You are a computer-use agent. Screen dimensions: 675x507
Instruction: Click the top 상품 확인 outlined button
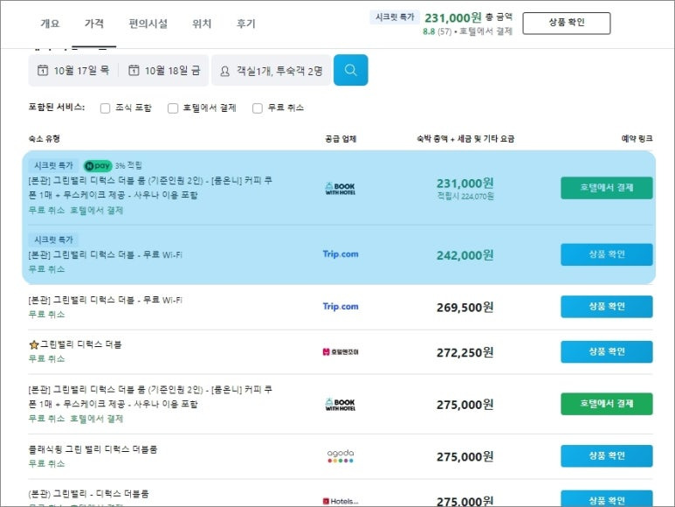[x=567, y=23]
